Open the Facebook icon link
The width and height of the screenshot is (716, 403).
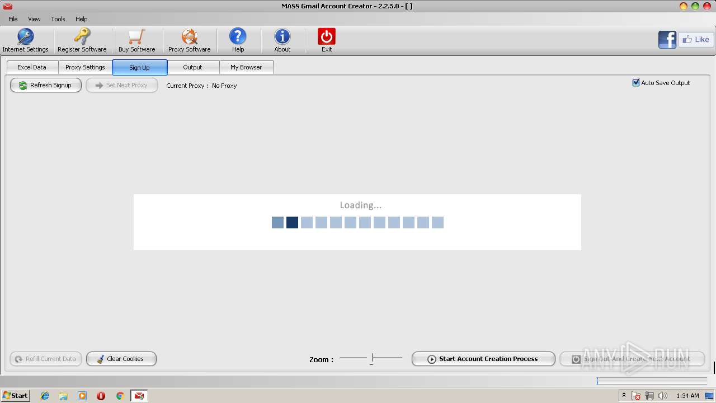pyautogui.click(x=667, y=40)
